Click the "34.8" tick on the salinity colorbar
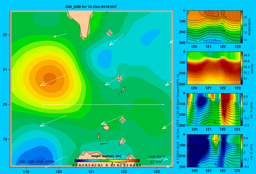 tap(246, 55)
